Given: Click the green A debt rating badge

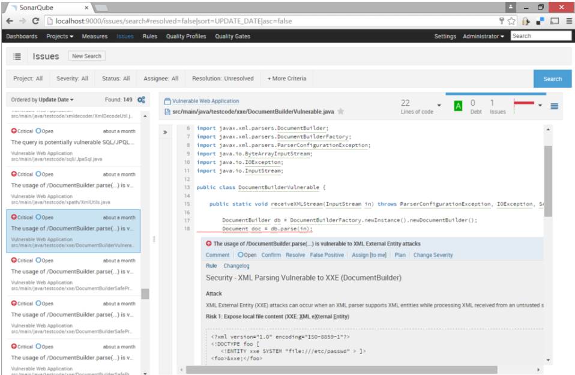Looking at the screenshot, I should (x=459, y=106).
